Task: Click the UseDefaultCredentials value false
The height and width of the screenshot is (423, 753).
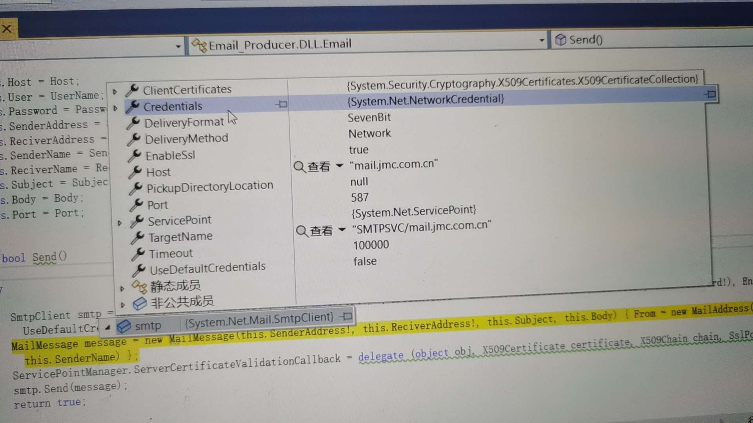Action: click(365, 261)
